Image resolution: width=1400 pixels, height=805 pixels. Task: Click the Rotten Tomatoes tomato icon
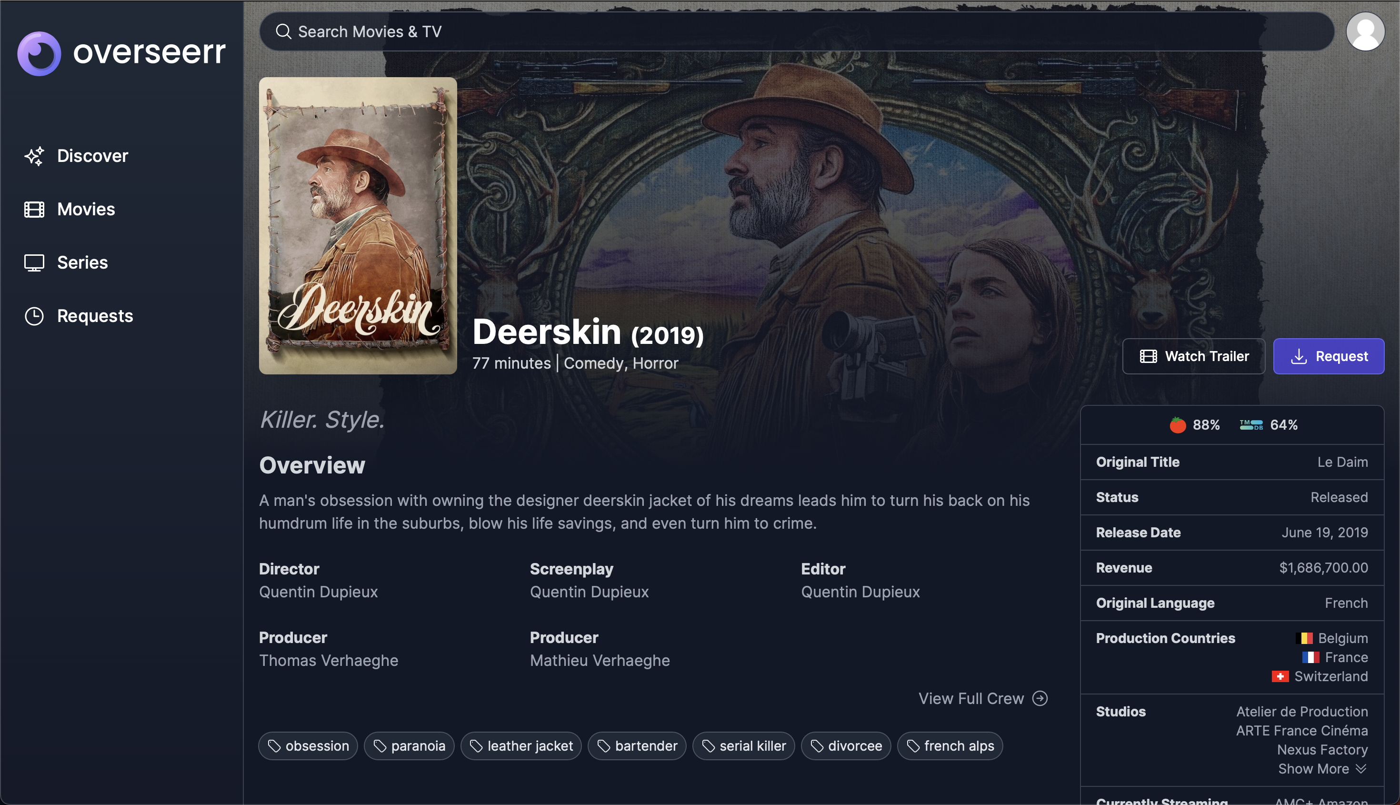(x=1178, y=424)
